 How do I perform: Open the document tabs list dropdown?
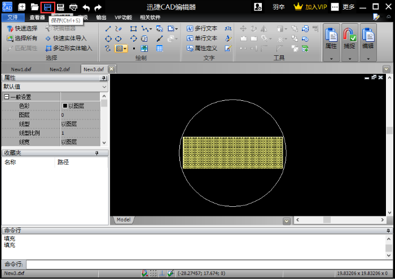pyautogui.click(x=386, y=69)
